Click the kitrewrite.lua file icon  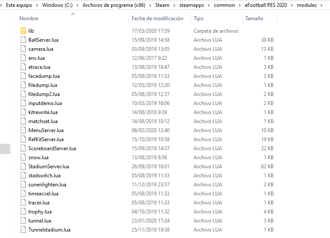click(x=23, y=112)
